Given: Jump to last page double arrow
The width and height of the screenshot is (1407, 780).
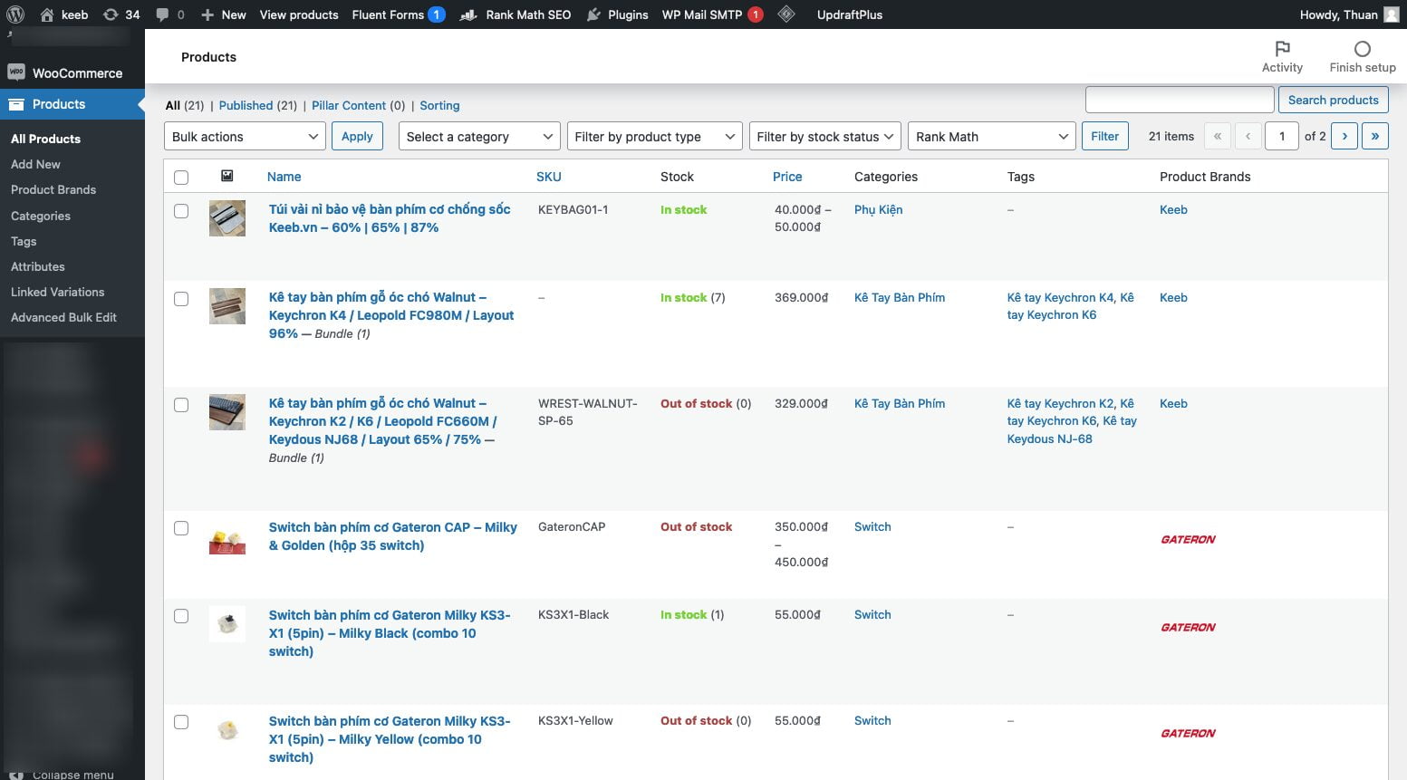Looking at the screenshot, I should [x=1375, y=136].
